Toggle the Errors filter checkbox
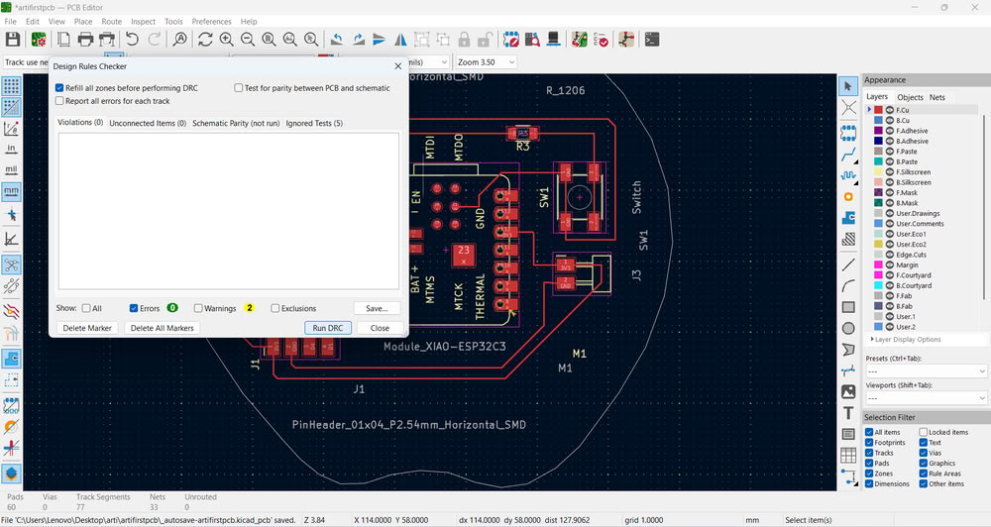This screenshot has height=527, width=991. (134, 308)
